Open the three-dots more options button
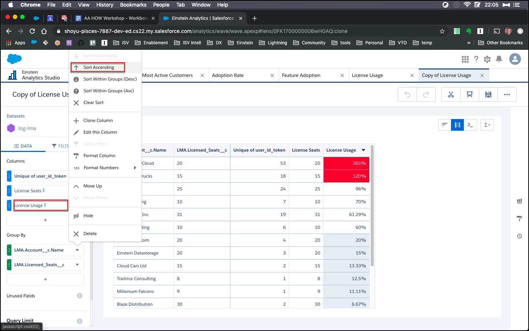 [507, 94]
